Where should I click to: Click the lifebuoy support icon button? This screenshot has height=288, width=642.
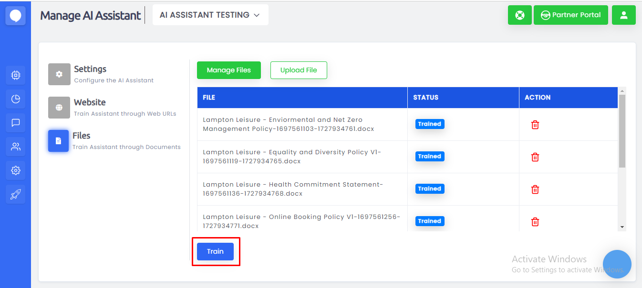pyautogui.click(x=520, y=15)
